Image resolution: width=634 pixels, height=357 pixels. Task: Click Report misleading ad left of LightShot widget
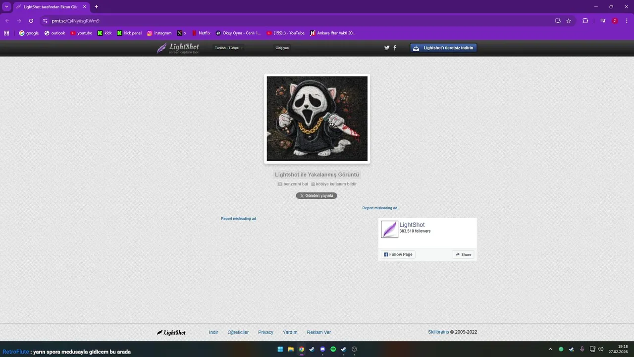pos(238,219)
